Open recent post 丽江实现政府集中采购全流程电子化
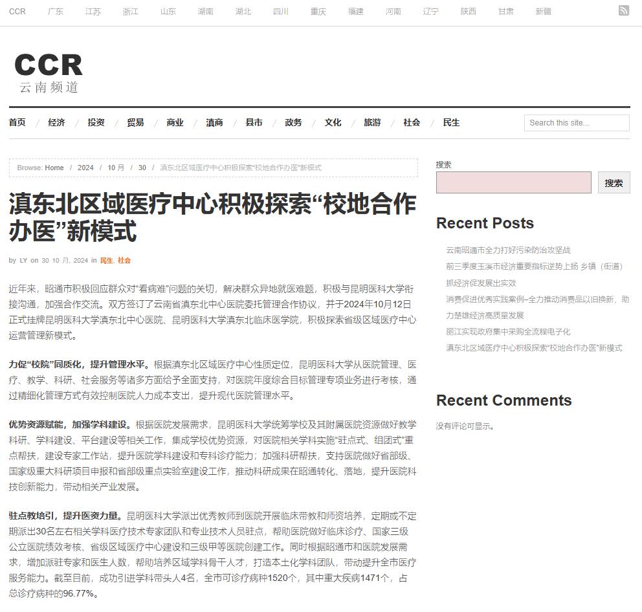642x612 pixels. pyautogui.click(x=508, y=332)
